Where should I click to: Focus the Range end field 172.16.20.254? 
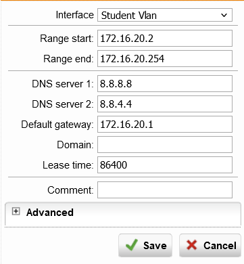165,59
